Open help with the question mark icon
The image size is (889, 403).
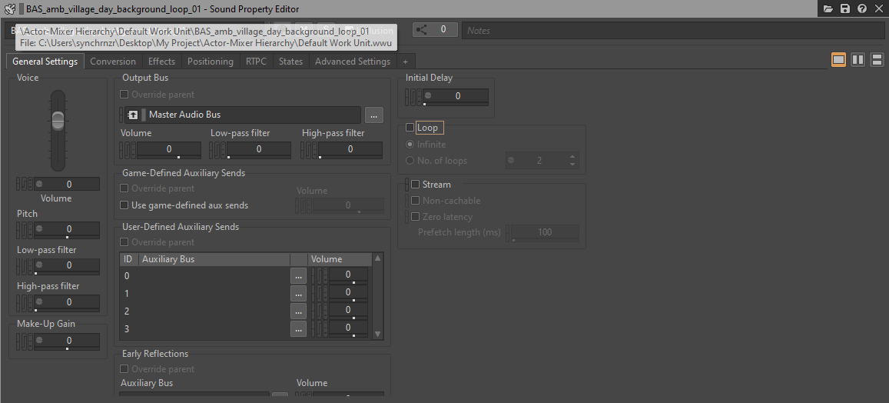coord(862,8)
